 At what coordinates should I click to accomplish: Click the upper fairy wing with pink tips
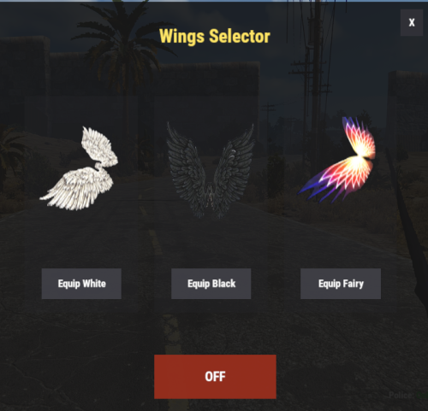(x=359, y=137)
